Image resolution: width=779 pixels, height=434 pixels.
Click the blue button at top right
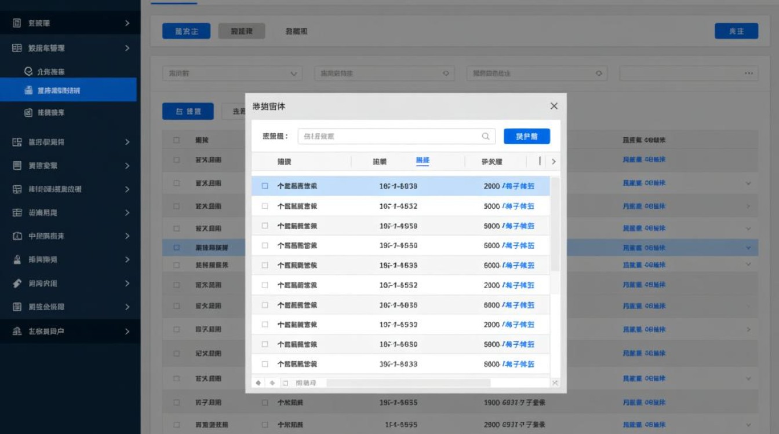[736, 31]
